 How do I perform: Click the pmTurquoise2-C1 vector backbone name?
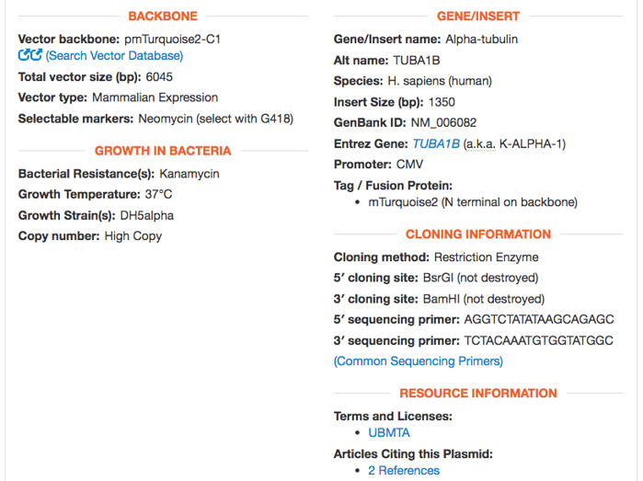[172, 40]
